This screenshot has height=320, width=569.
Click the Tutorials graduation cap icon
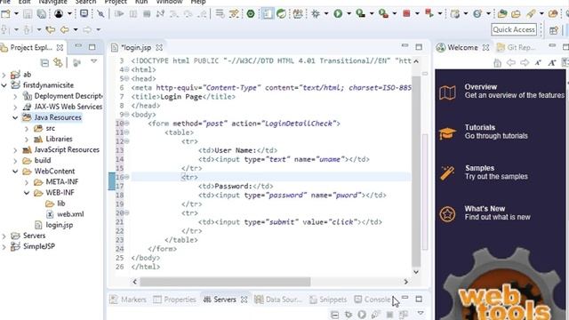point(447,133)
